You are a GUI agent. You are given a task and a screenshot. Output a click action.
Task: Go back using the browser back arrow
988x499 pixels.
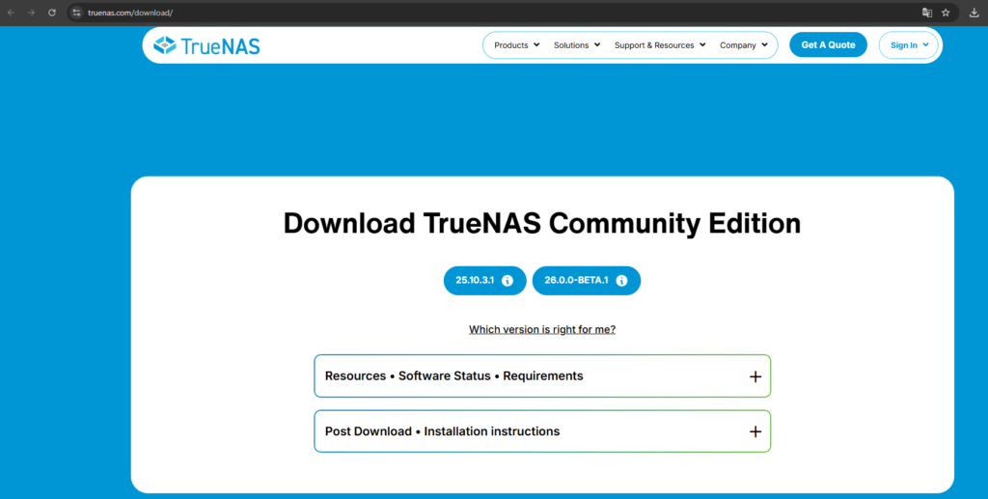[x=12, y=13]
